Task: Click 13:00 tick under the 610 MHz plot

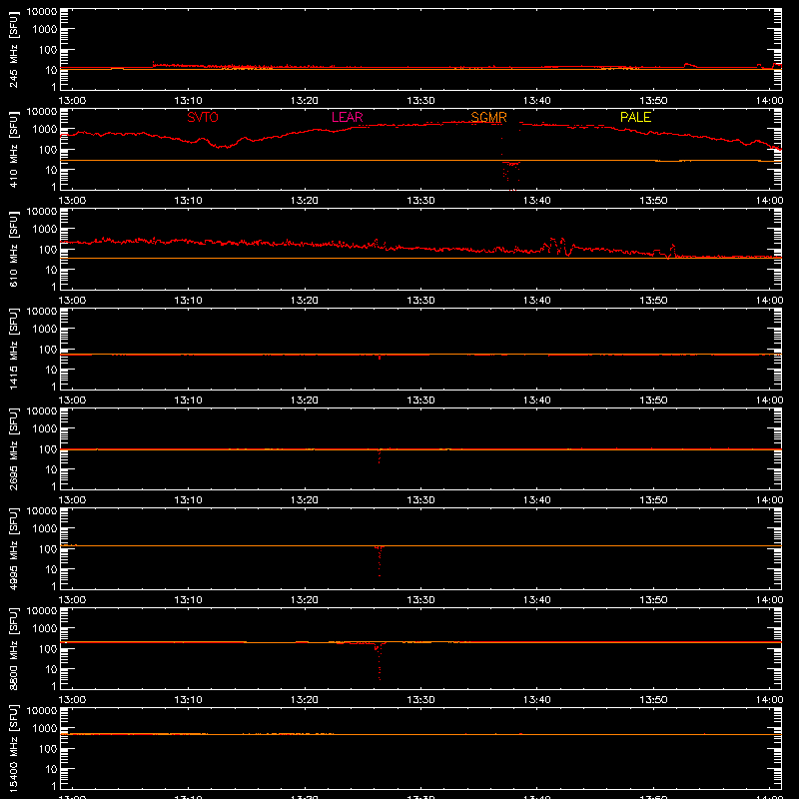Action: coord(72,301)
